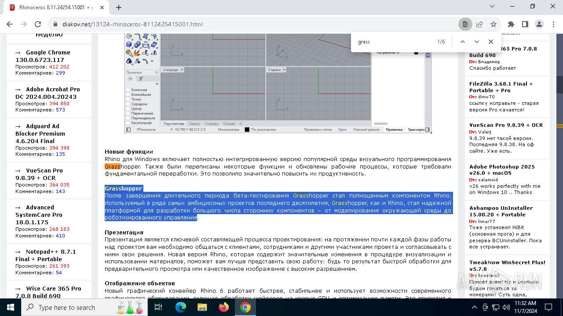The width and height of the screenshot is (563, 316).
Task: Select 'Перспектива' viewport tab
Action: [174, 124]
